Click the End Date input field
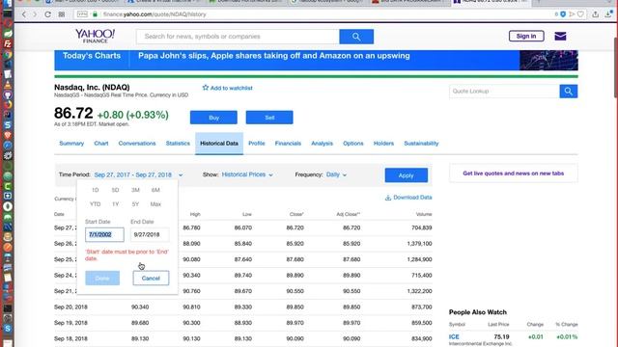618x347 pixels. [x=150, y=234]
